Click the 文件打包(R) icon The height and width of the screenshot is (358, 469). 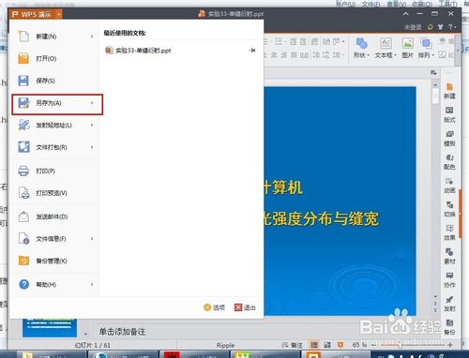point(23,147)
